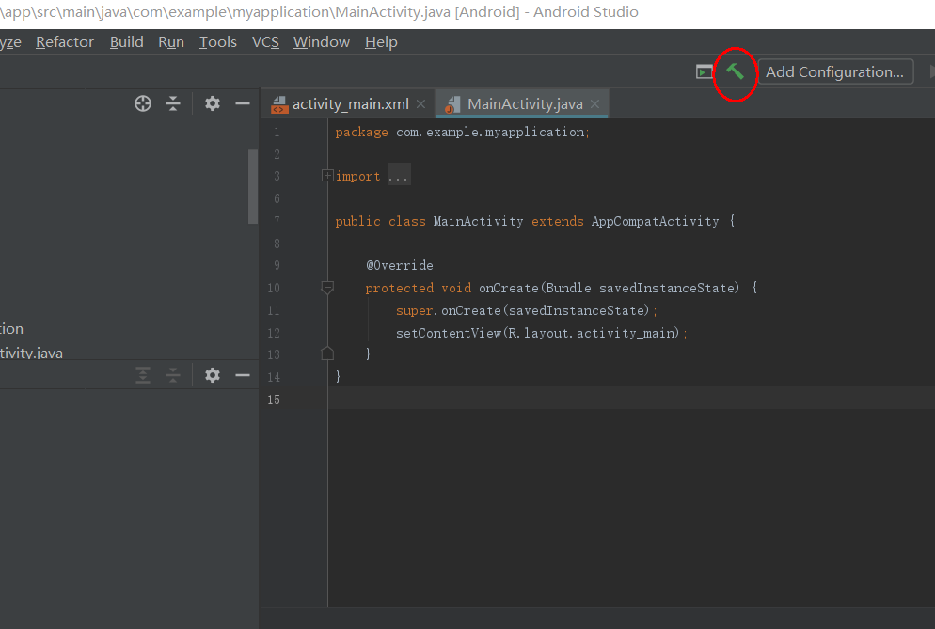Click the MainActivity class name in the code
Viewport: 935px width, 629px height.
[478, 221]
